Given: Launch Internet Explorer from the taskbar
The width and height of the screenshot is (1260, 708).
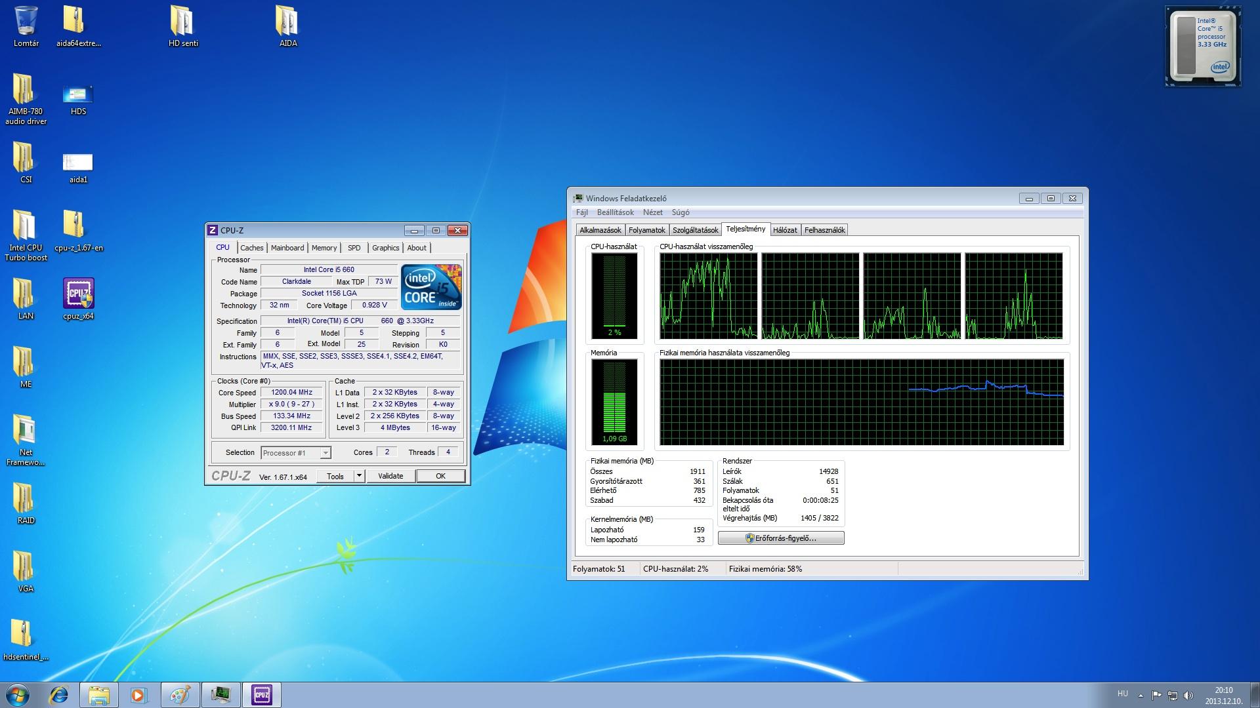Looking at the screenshot, I should [58, 694].
